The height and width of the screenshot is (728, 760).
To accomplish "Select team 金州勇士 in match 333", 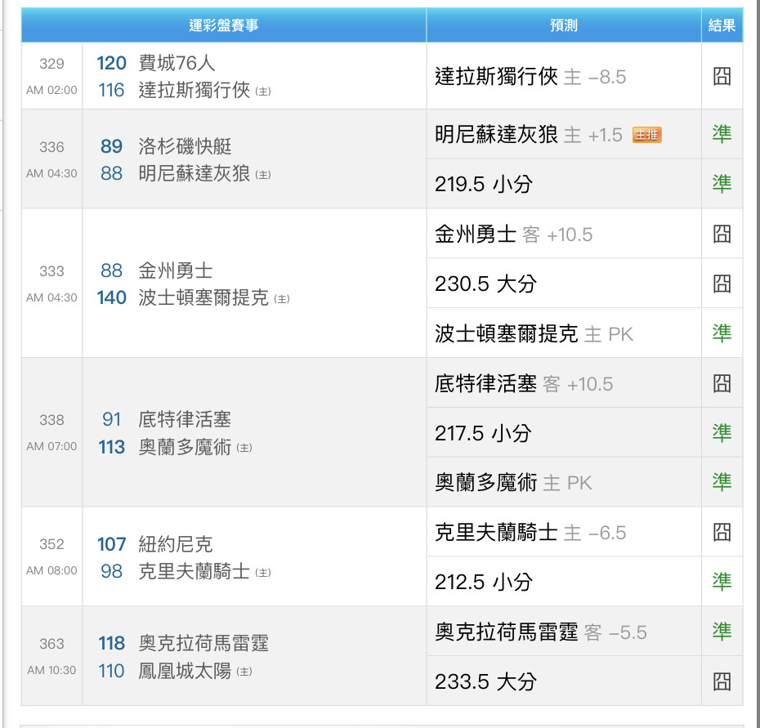I will tap(176, 270).
